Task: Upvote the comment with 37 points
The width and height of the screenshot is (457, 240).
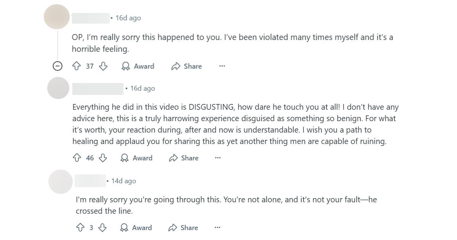Action: pyautogui.click(x=77, y=66)
